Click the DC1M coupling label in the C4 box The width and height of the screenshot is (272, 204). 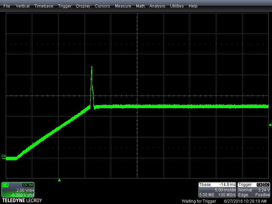point(28,185)
